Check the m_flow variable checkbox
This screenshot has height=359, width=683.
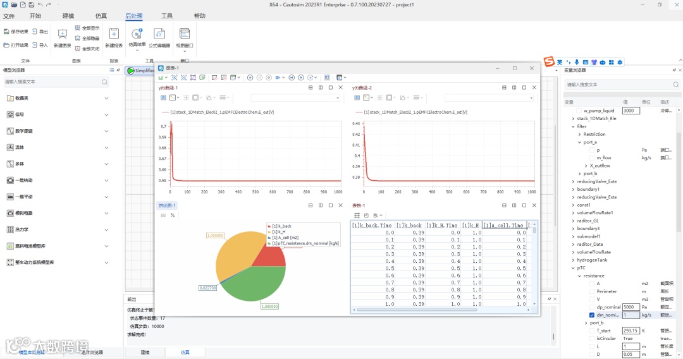pyautogui.click(x=591, y=158)
